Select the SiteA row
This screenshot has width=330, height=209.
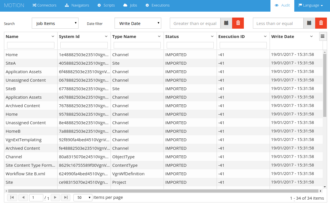[163, 63]
